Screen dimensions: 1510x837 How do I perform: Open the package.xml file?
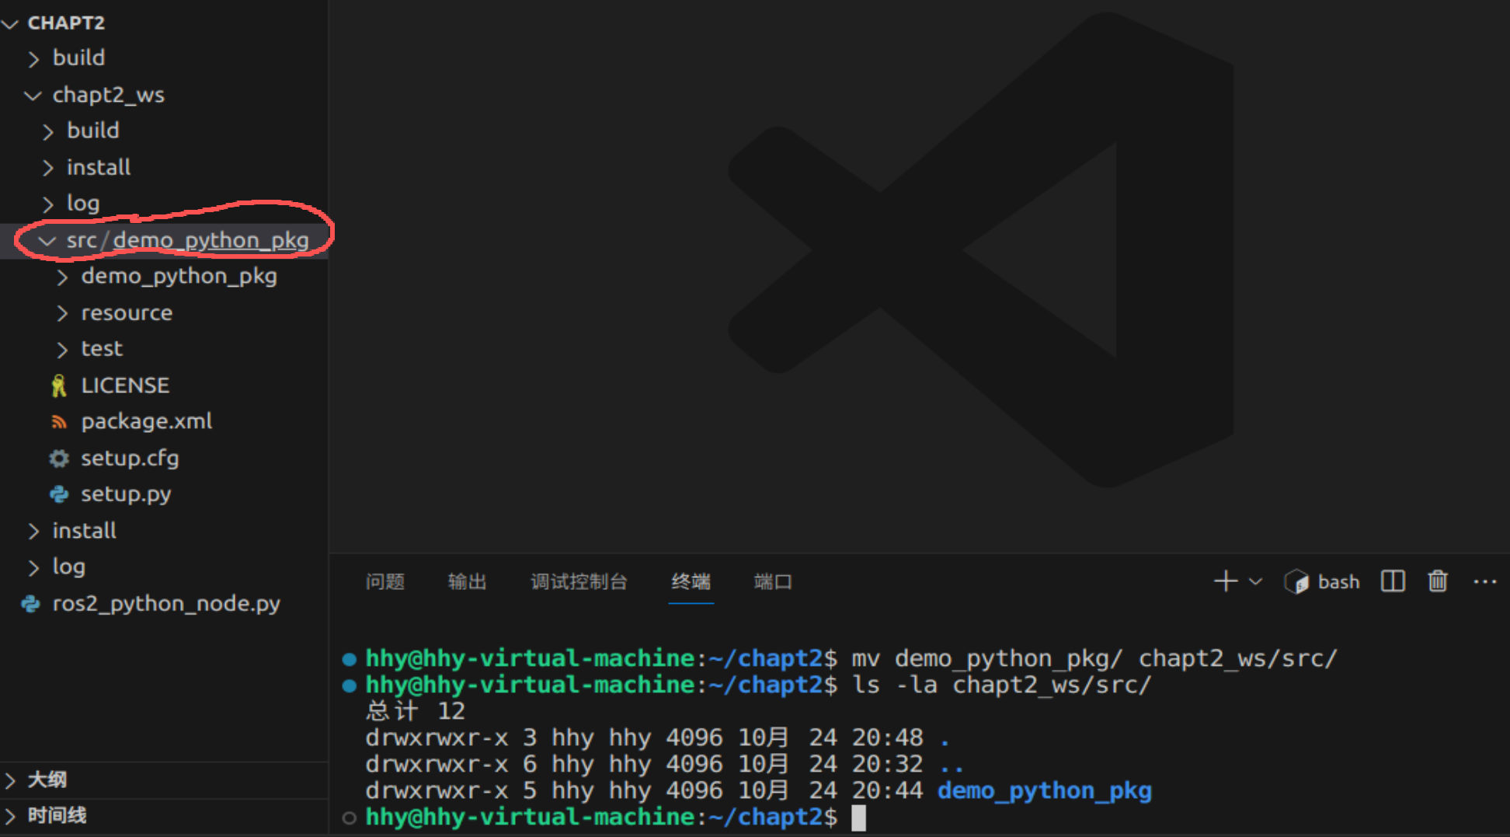pos(147,421)
